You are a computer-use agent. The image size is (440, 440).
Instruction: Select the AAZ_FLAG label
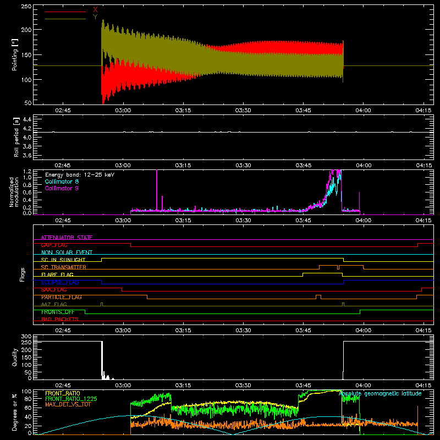point(54,304)
